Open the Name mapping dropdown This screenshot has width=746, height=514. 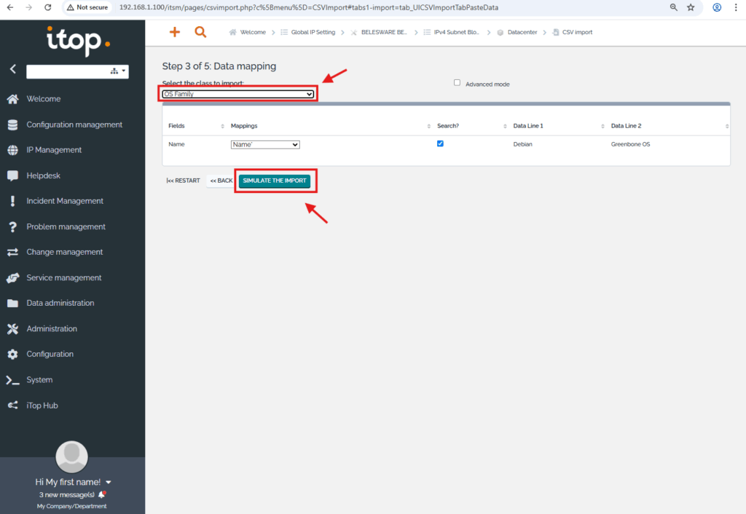point(265,145)
